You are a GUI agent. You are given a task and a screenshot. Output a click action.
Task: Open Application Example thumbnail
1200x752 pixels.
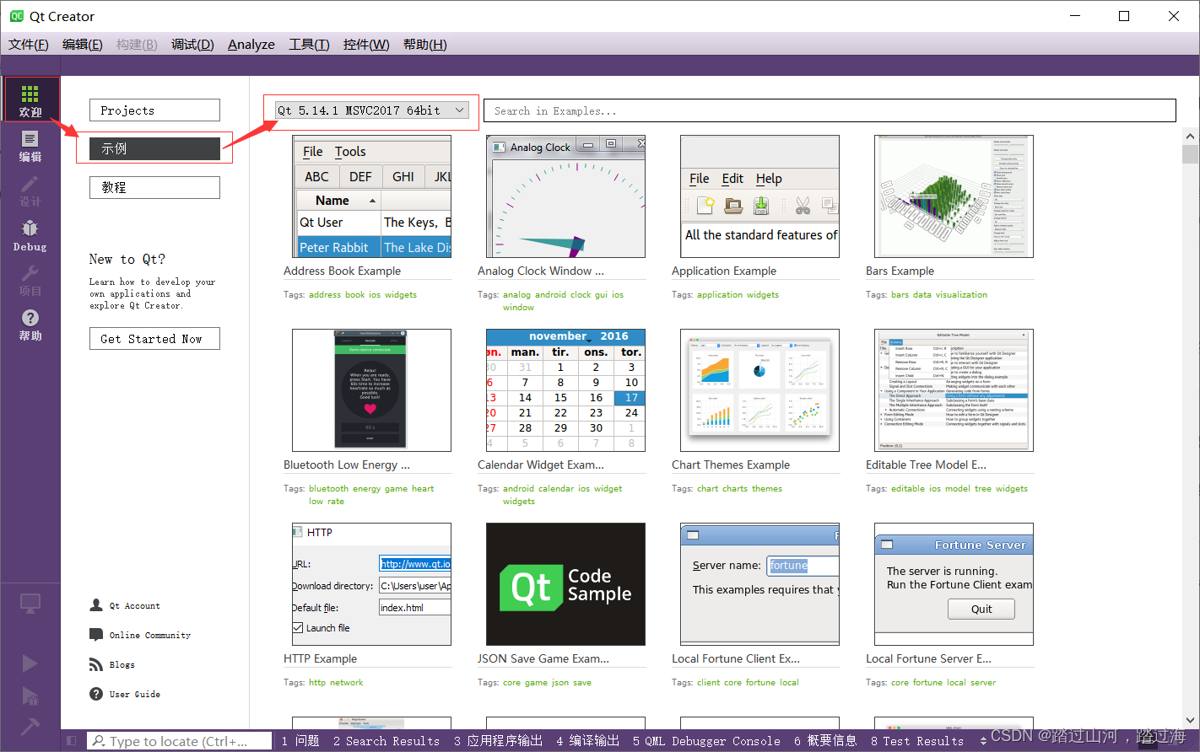point(759,196)
